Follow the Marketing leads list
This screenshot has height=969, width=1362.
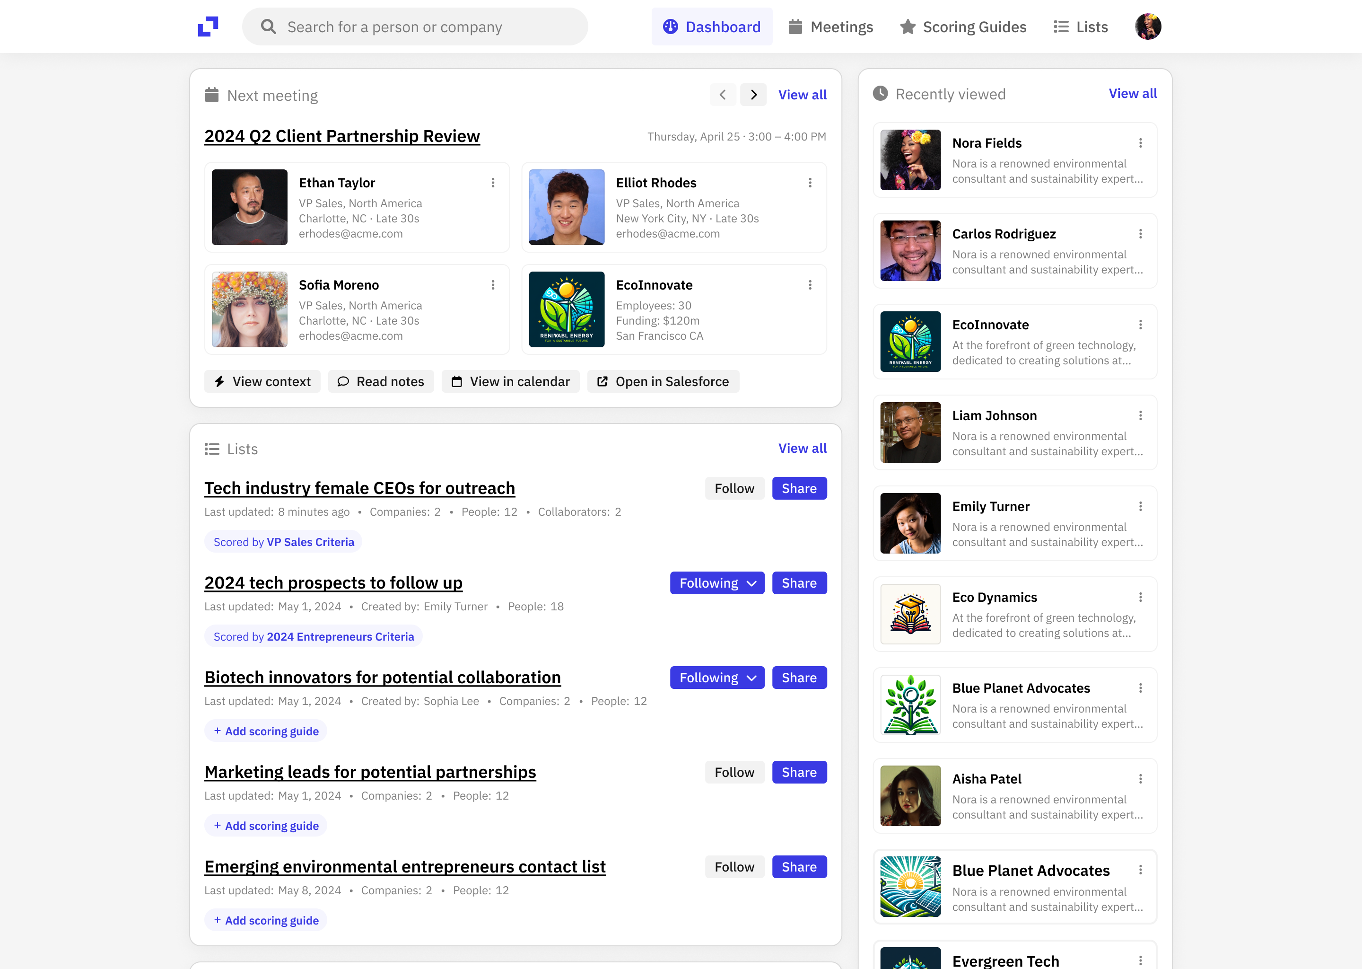click(734, 772)
